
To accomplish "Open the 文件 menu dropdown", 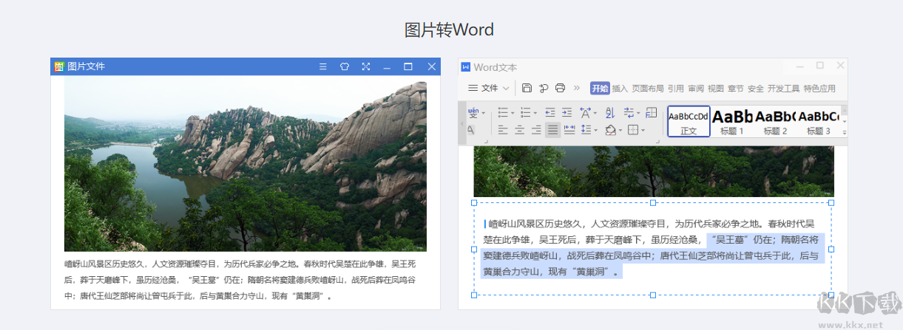I will (x=490, y=88).
